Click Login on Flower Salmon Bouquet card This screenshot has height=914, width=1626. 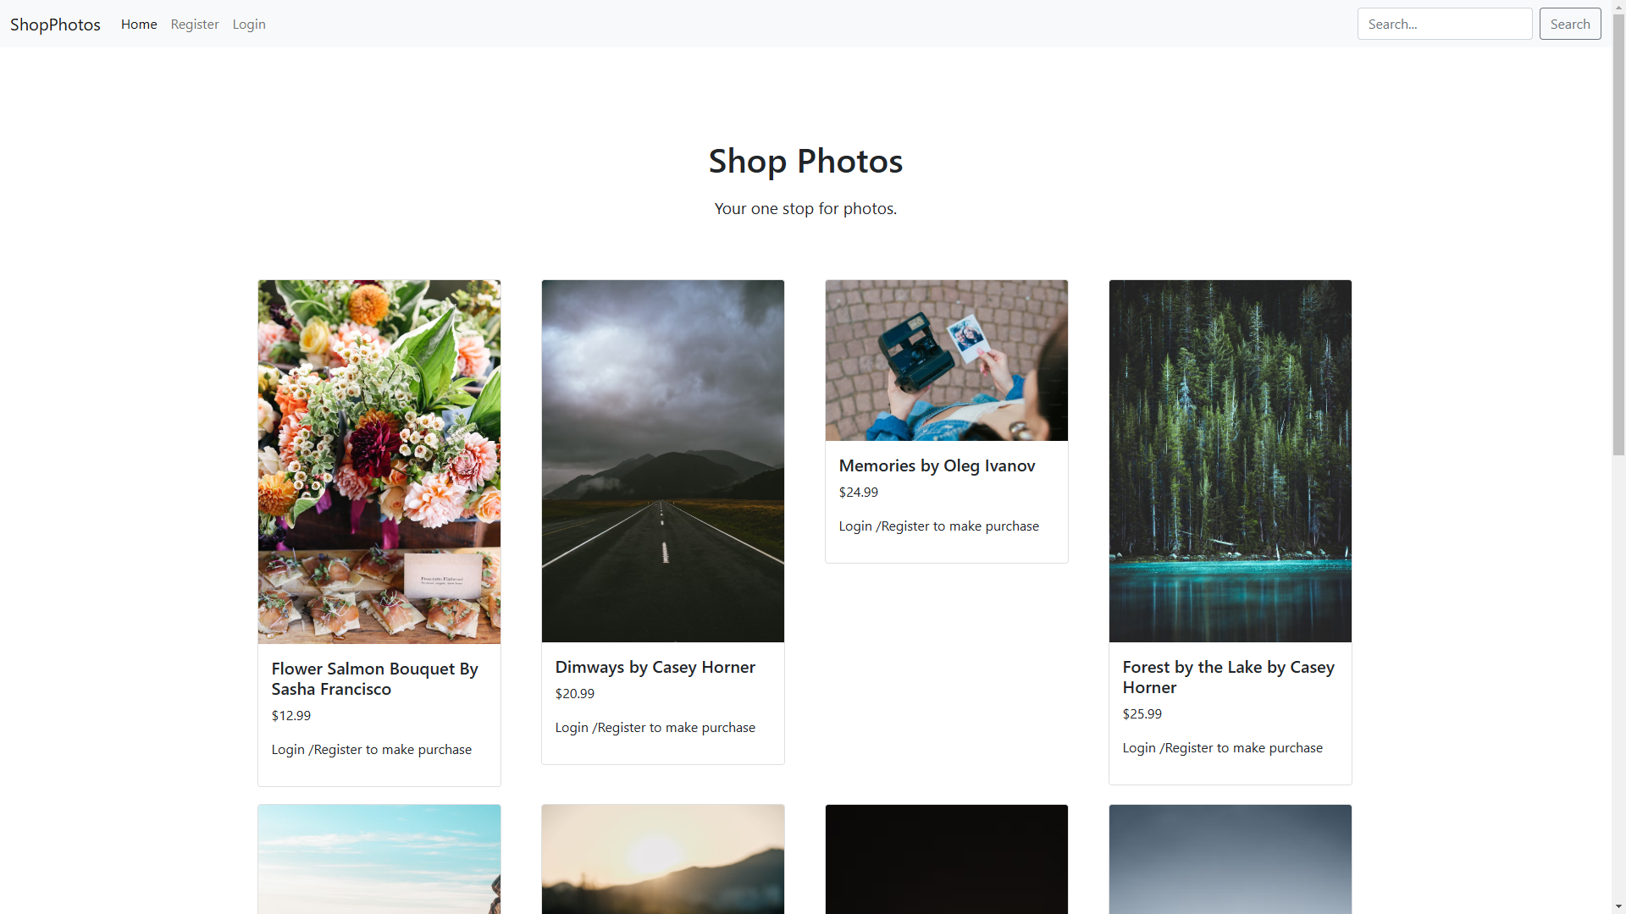287,749
